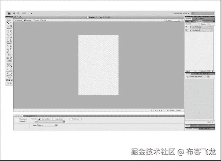Click the Opacity field in Layers panel
Screen dimensions: 221x161
coord(209,24)
